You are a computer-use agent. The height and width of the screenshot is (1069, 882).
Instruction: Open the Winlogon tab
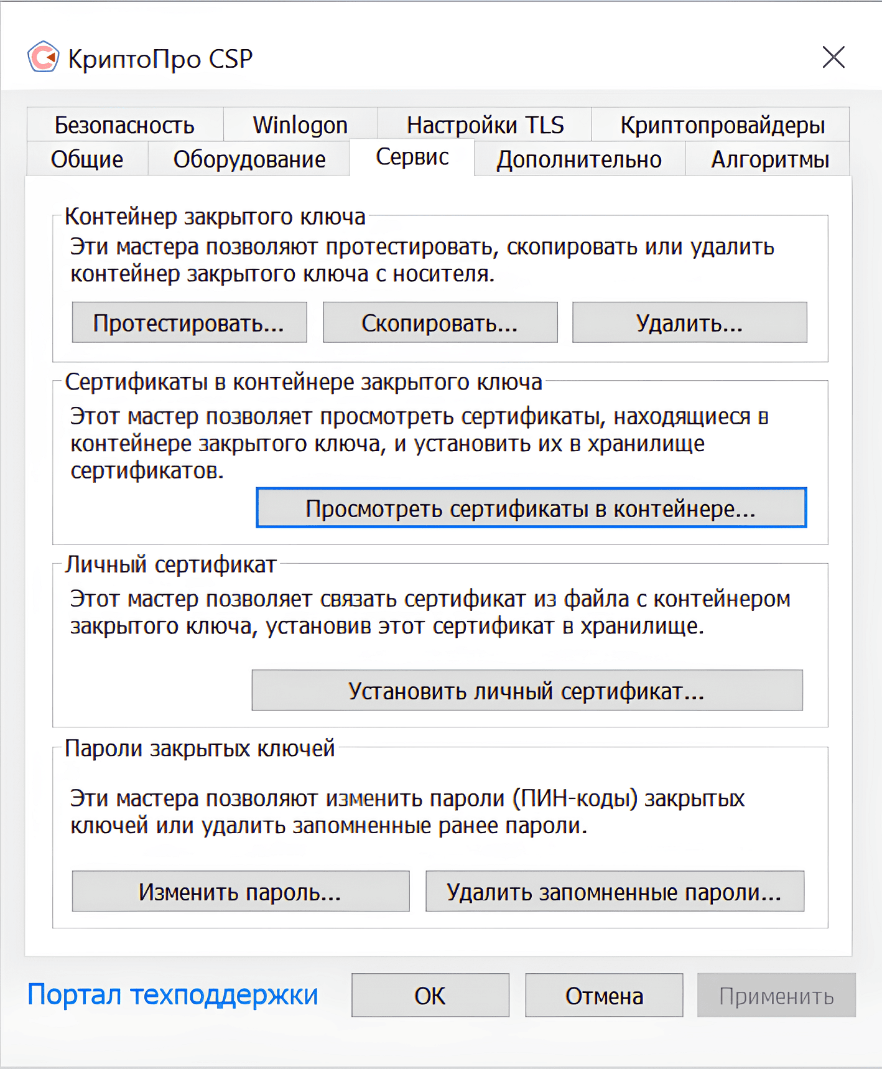point(300,124)
